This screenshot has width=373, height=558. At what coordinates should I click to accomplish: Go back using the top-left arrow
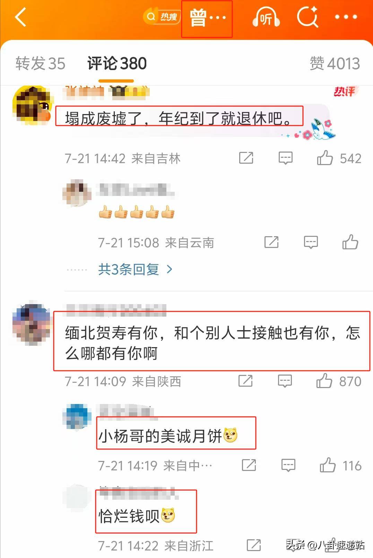point(21,17)
